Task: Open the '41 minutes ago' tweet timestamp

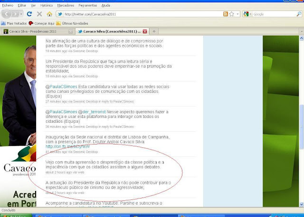Action: tap(56, 152)
